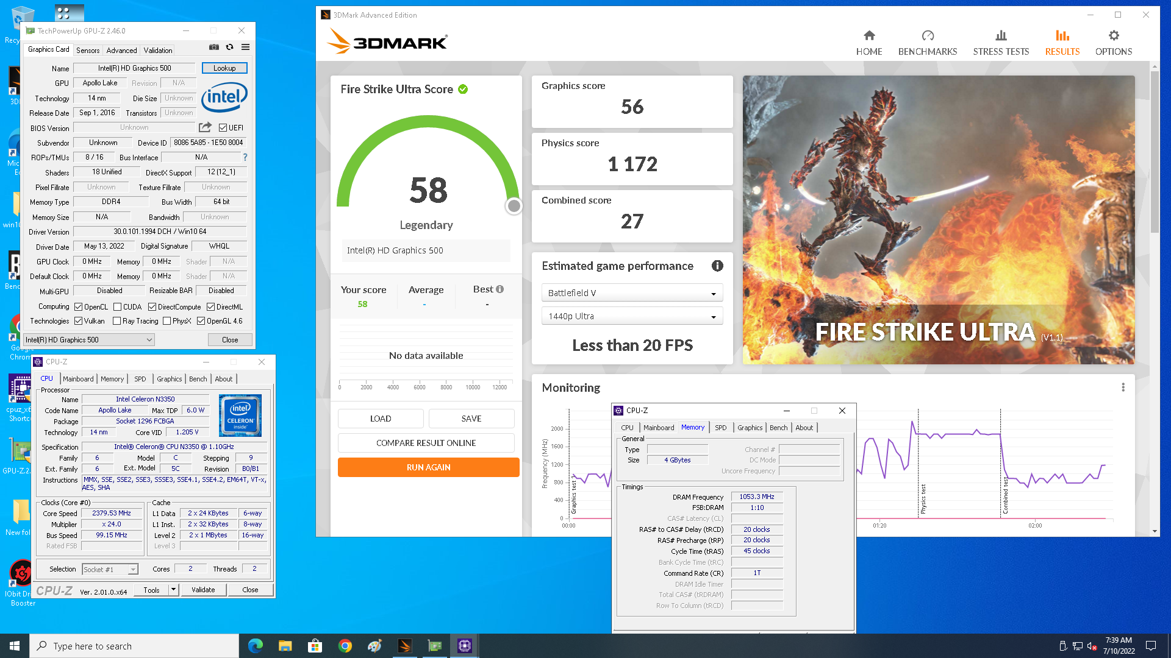This screenshot has width=1171, height=658.
Task: Open the 3DMark HOME section
Action: click(x=869, y=43)
